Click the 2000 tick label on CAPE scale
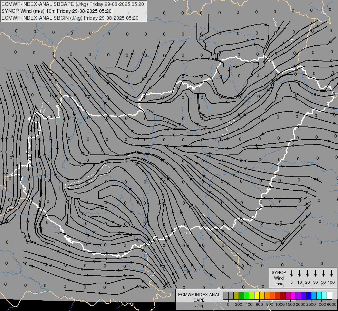338x311 pixels. [301, 304]
